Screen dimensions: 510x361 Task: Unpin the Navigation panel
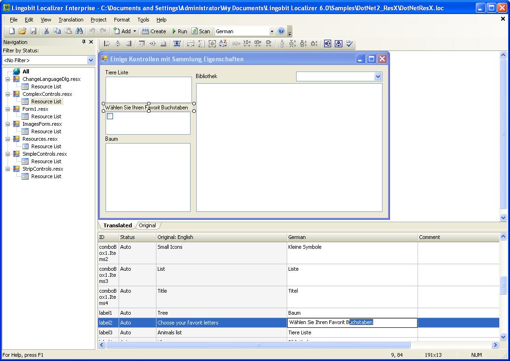click(84, 42)
